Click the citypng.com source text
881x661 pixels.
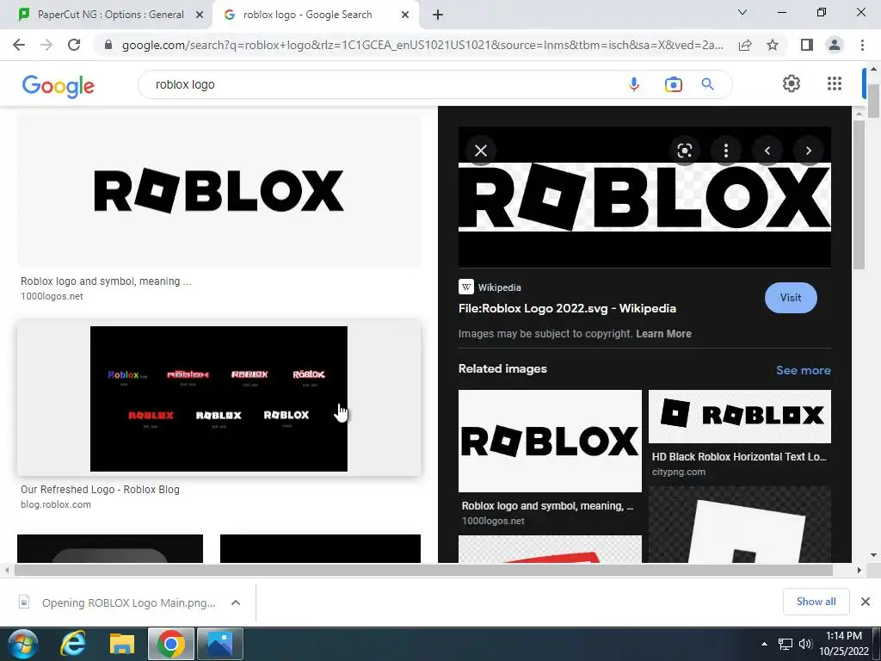tap(678, 472)
